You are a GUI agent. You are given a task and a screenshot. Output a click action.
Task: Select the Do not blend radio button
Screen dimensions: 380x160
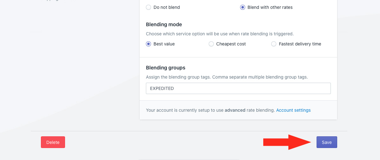click(x=148, y=7)
